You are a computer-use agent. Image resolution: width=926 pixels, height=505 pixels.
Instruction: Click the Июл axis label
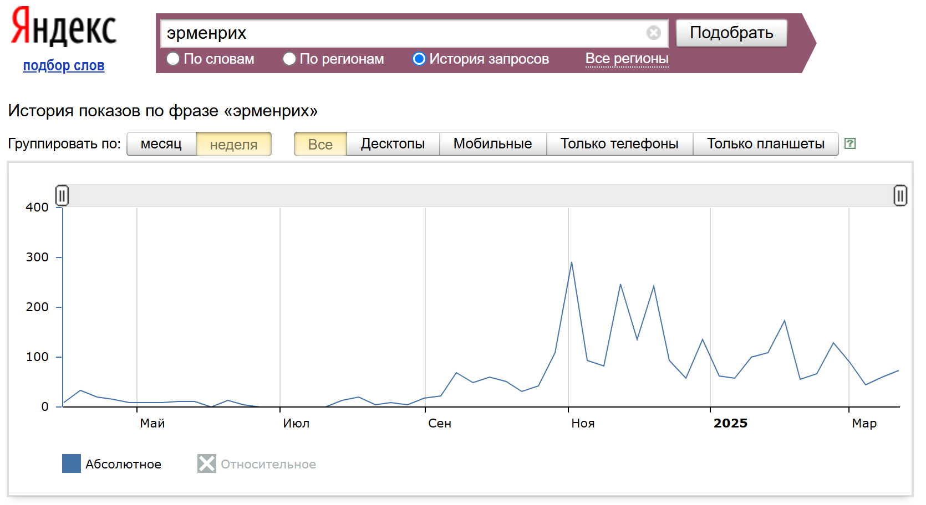(296, 423)
